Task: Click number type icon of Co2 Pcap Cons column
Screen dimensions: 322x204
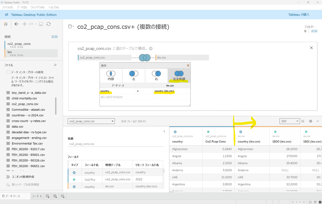Action: [x=208, y=132]
